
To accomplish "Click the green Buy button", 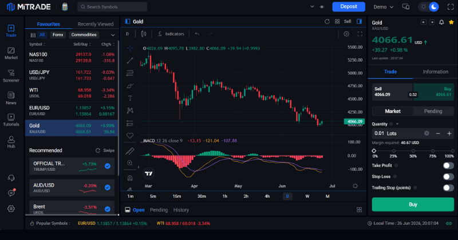I will click(x=413, y=205).
